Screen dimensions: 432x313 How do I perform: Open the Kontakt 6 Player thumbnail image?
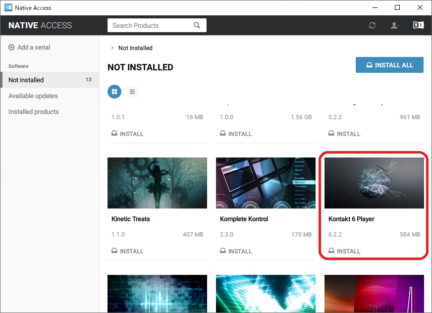click(374, 183)
